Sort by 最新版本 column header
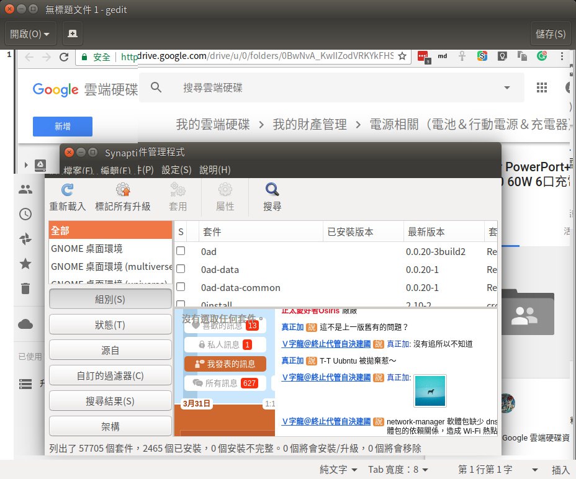Screen dimensions: 576x479 [444, 232]
